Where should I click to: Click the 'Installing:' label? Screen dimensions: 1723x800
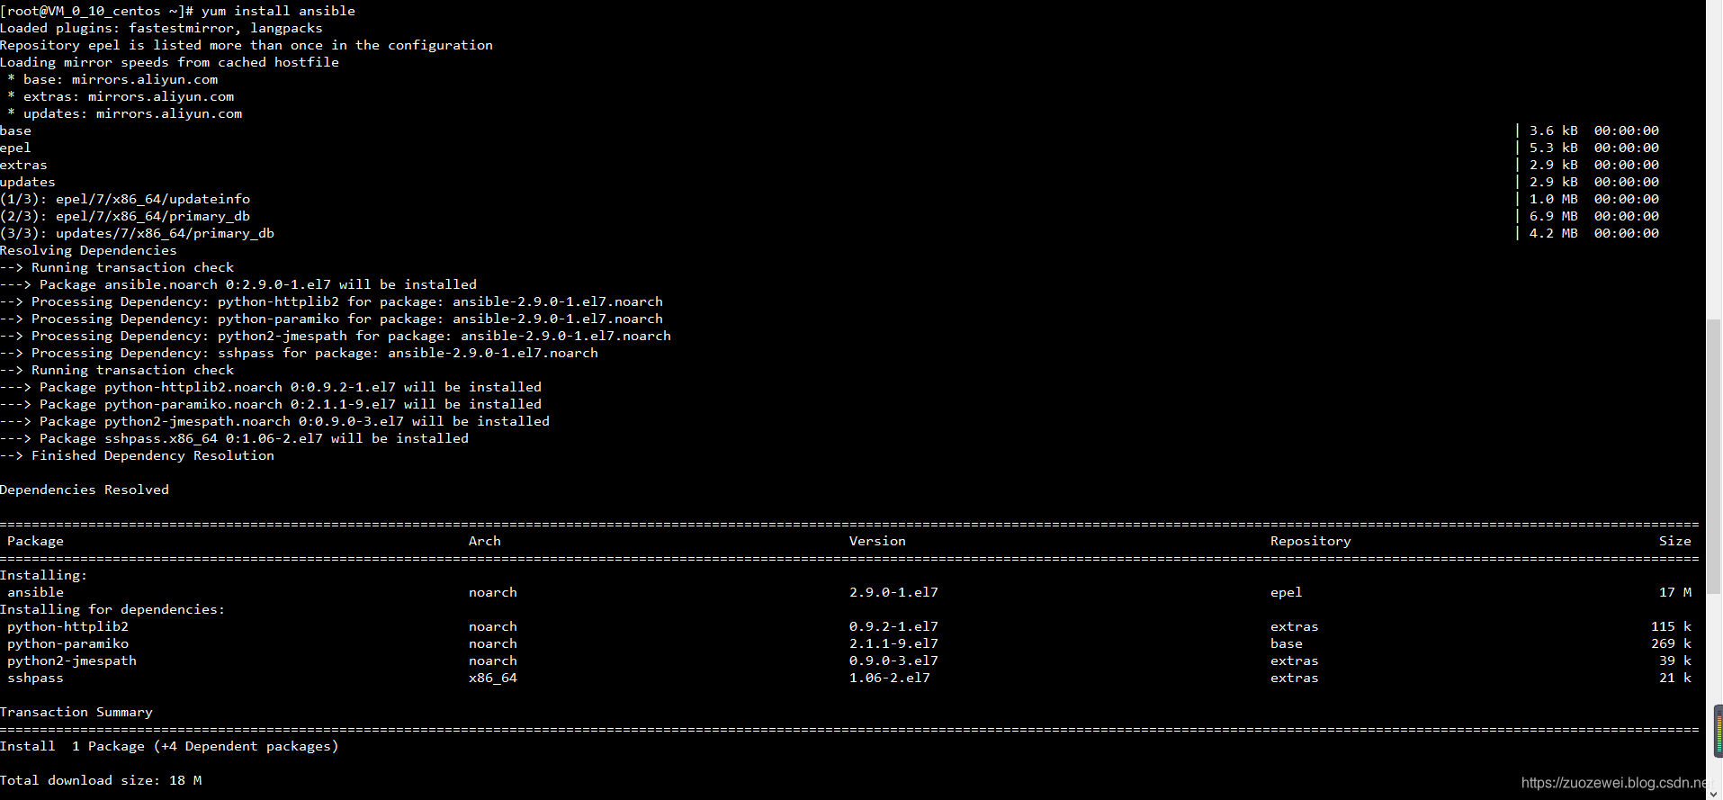click(43, 575)
